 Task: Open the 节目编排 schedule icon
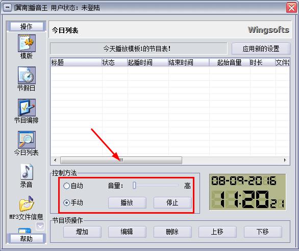pyautogui.click(x=27, y=107)
